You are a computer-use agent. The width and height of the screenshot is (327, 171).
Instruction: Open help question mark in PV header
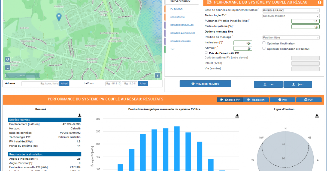pyautogui.click(x=320, y=2)
